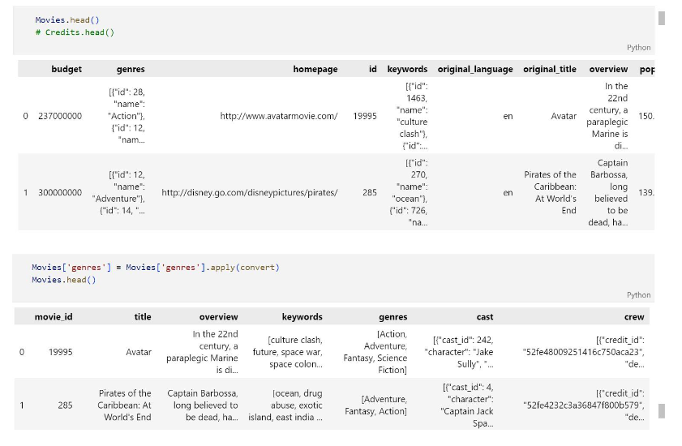Select the original_title column header

coord(550,69)
